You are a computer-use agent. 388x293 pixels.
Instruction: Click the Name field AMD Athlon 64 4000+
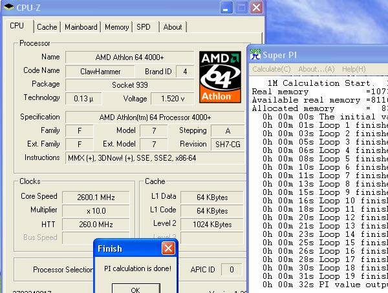[130, 57]
